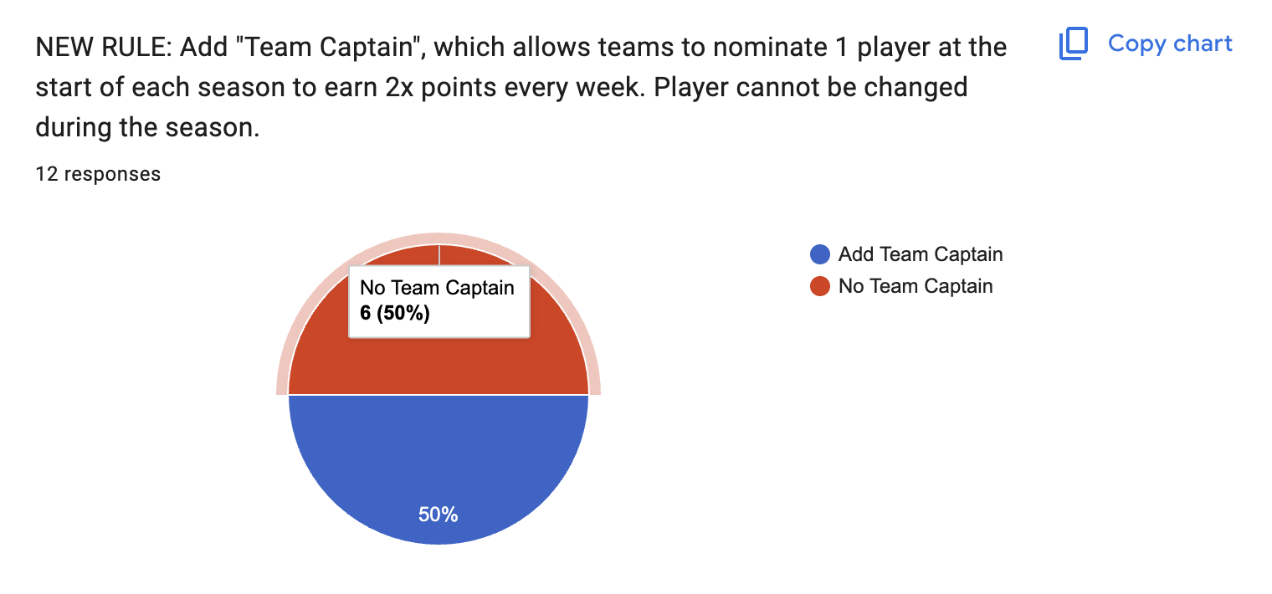Select the "Add Team Captain" legend label

(921, 254)
